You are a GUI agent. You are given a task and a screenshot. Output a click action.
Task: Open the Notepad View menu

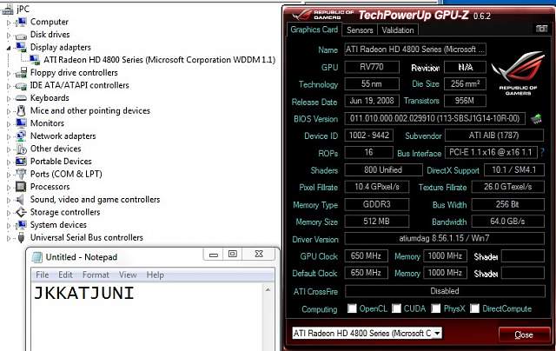tap(128, 275)
